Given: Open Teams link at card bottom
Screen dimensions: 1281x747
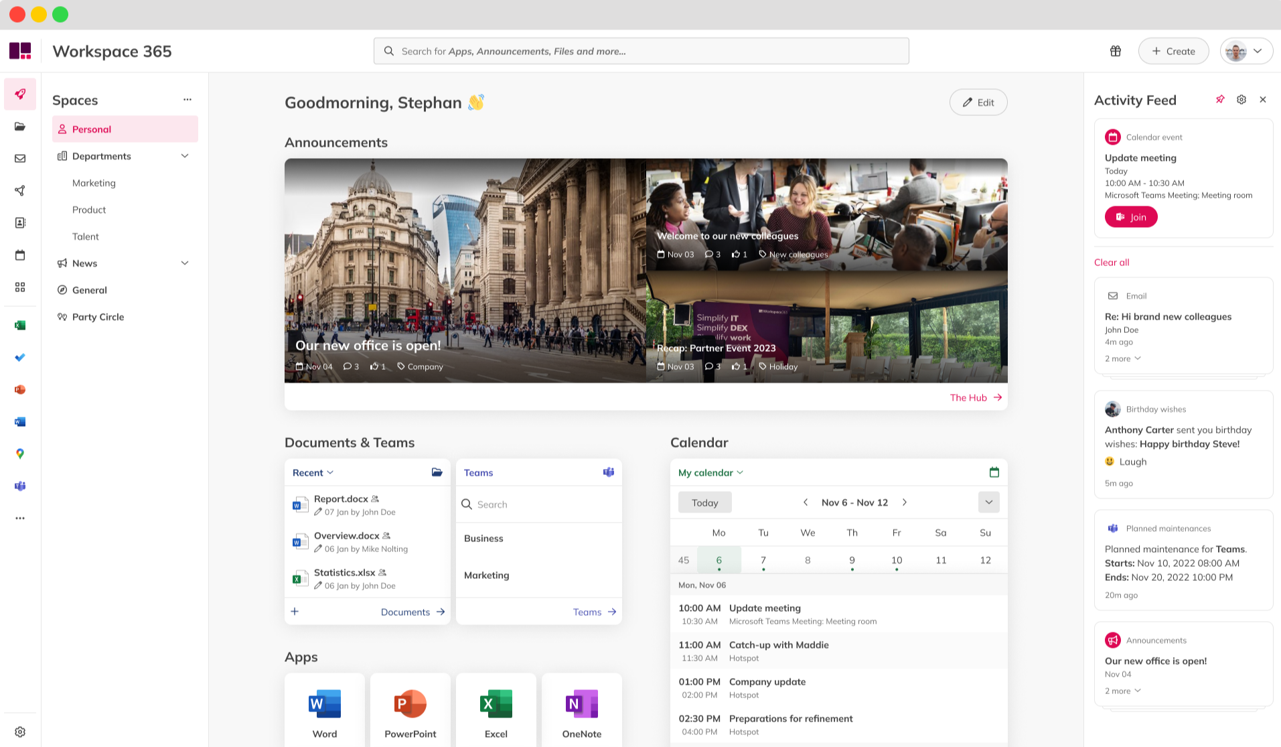Looking at the screenshot, I should [x=595, y=612].
